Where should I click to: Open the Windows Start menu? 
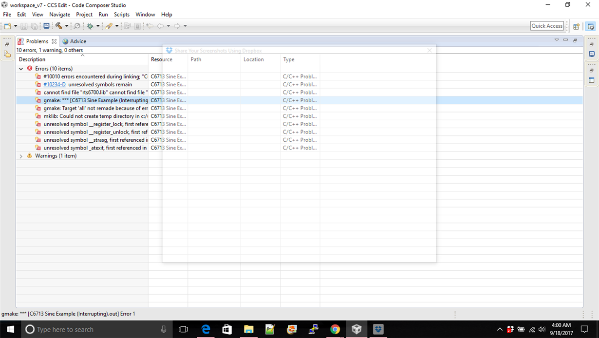(x=10, y=329)
